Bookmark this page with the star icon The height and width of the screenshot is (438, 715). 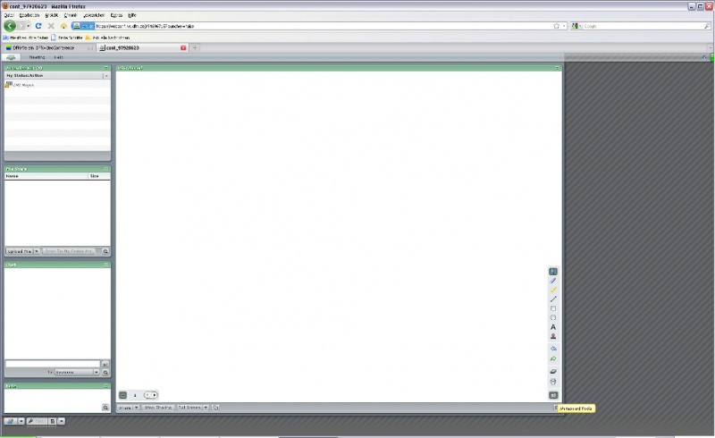pyautogui.click(x=556, y=26)
